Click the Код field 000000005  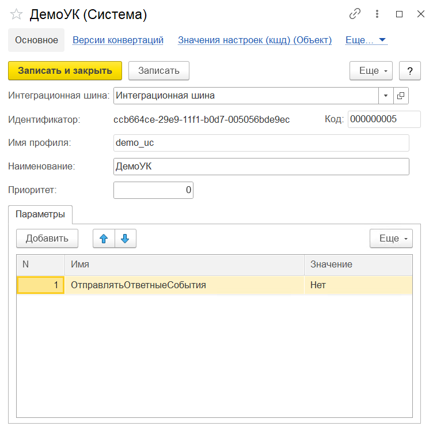point(384,119)
